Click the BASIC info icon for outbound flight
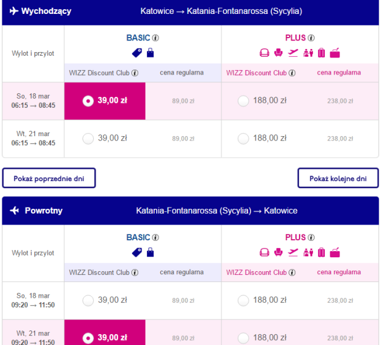 coord(156,38)
